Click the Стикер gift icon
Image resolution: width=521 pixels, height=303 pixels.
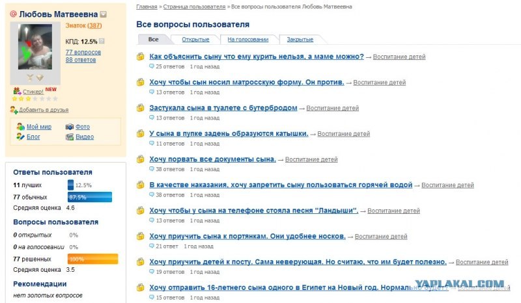(18, 91)
